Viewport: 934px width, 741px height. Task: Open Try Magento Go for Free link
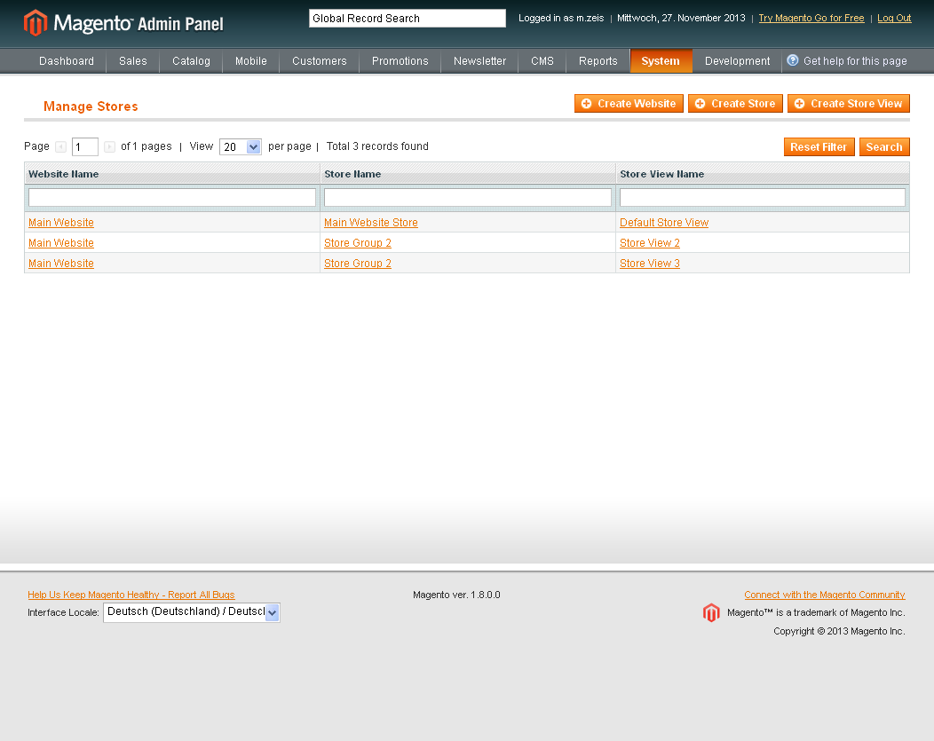811,18
